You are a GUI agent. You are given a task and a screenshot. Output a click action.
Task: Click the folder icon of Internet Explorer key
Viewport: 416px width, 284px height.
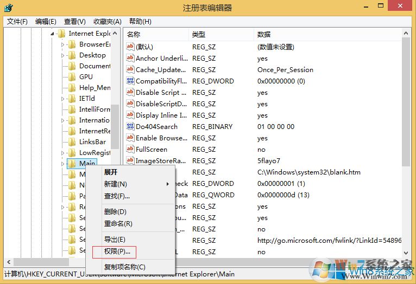click(61, 34)
